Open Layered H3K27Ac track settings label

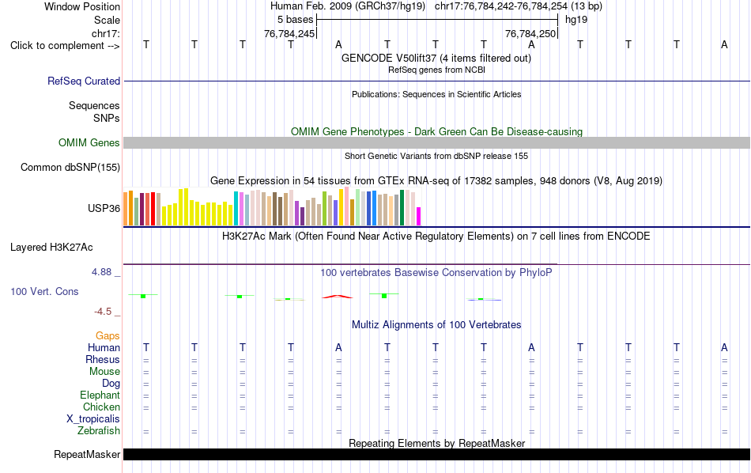click(x=51, y=248)
